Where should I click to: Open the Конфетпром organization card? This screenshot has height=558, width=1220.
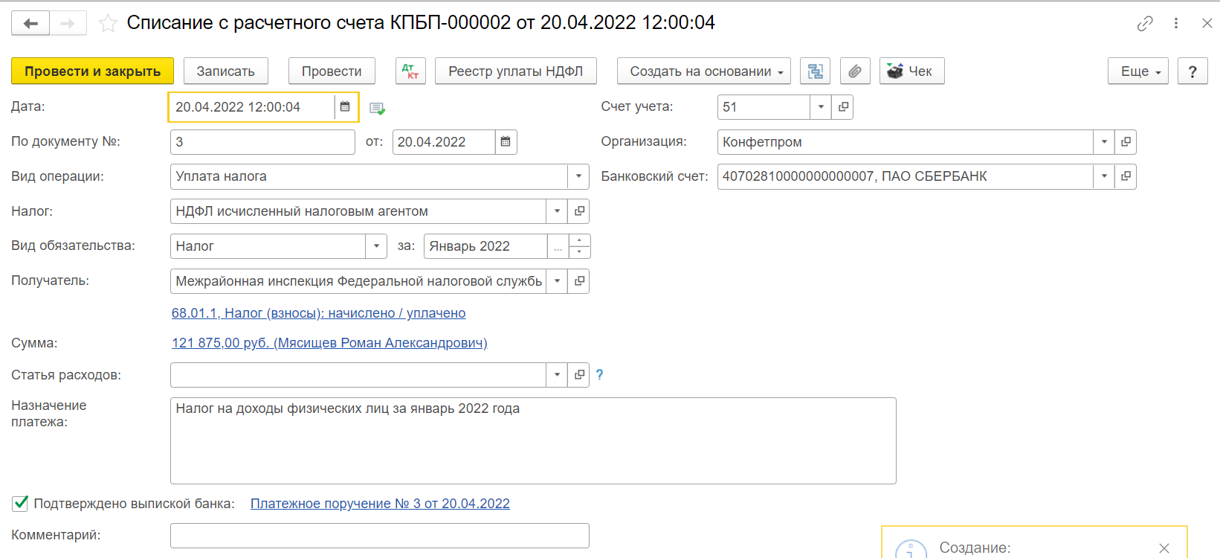tap(1126, 142)
